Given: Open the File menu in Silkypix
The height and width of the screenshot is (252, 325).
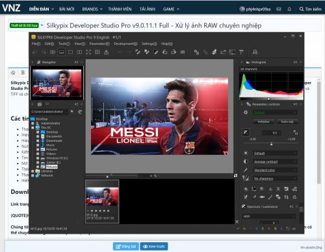Looking at the screenshot, I should (x=36, y=44).
